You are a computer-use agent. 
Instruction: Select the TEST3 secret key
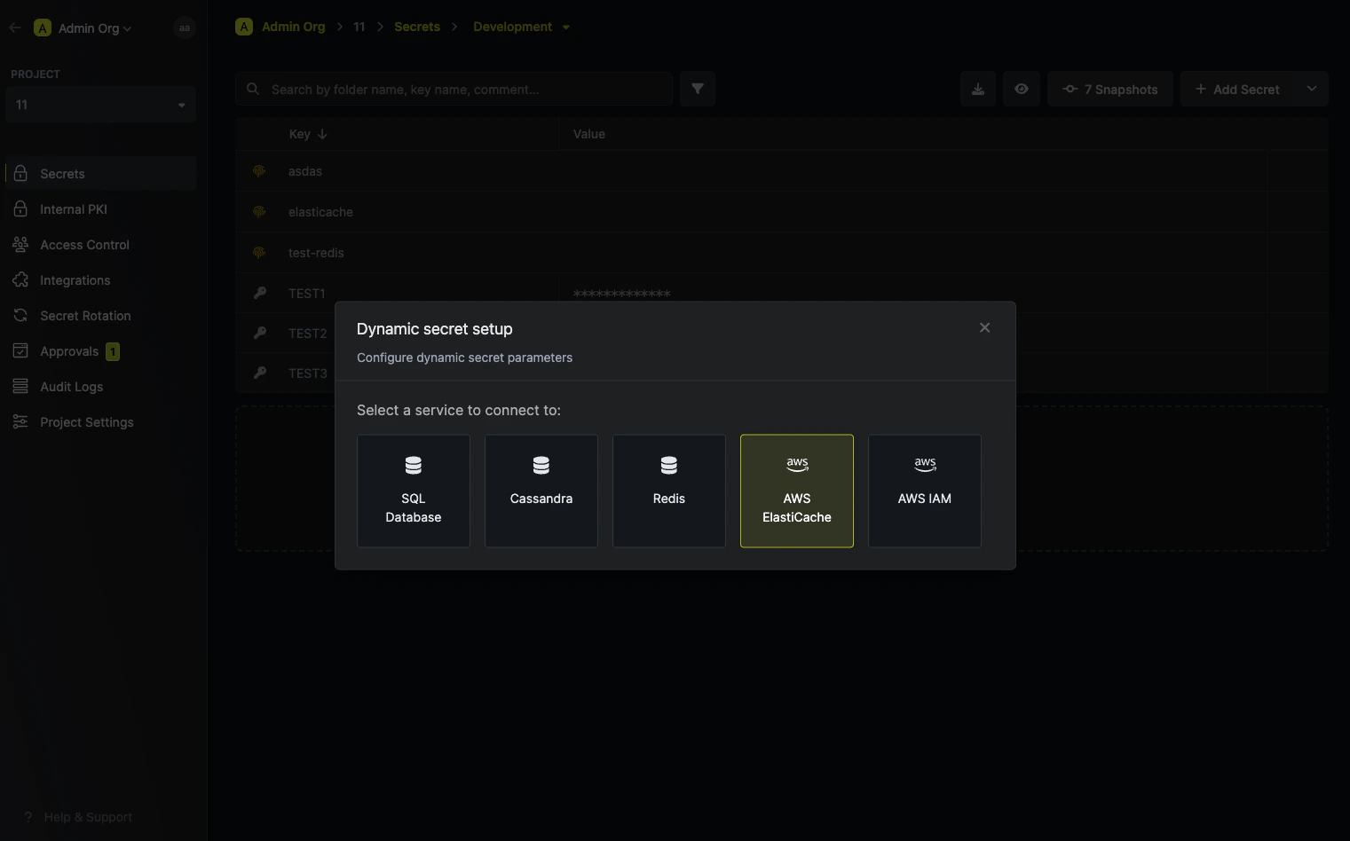(x=307, y=373)
